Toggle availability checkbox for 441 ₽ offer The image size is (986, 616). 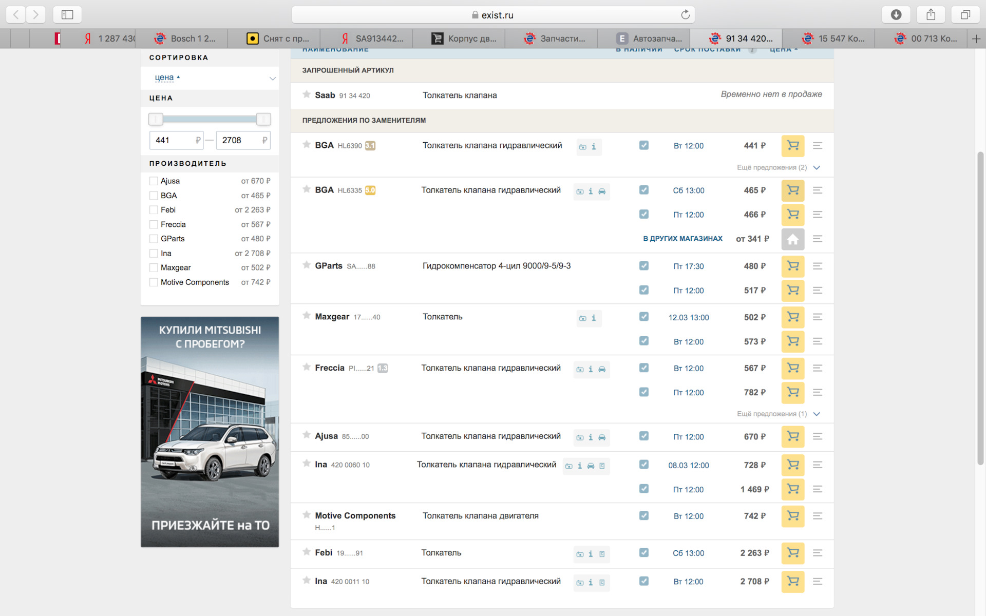point(643,145)
